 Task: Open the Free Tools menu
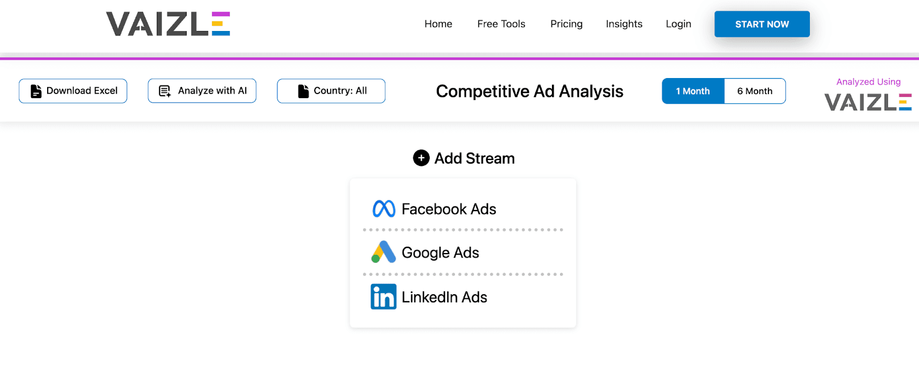(501, 24)
